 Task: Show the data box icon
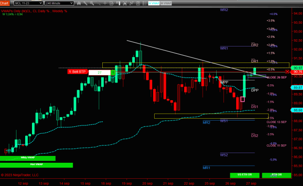(112, 3)
